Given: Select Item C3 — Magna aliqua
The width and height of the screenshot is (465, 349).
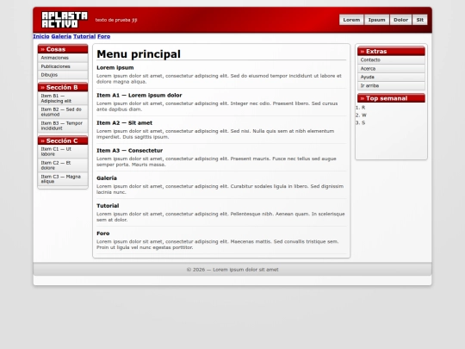Looking at the screenshot, I should point(63,179).
